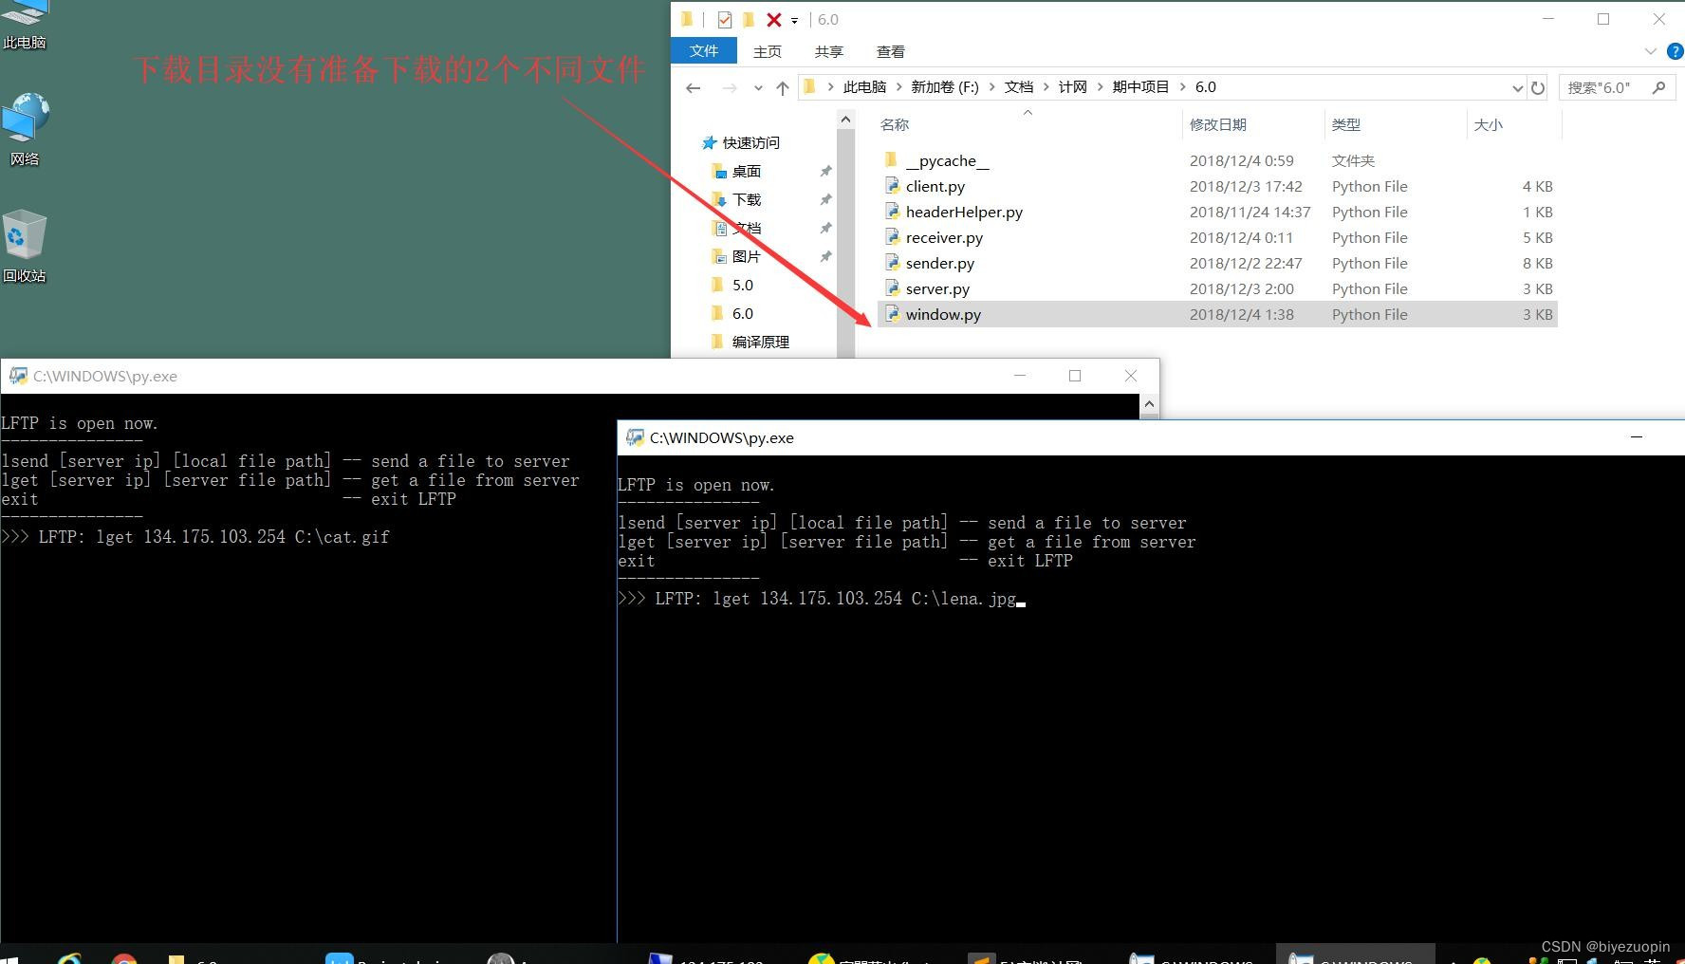Expand the Explorer ribbon with the chevron
The height and width of the screenshot is (964, 1685).
1651,51
